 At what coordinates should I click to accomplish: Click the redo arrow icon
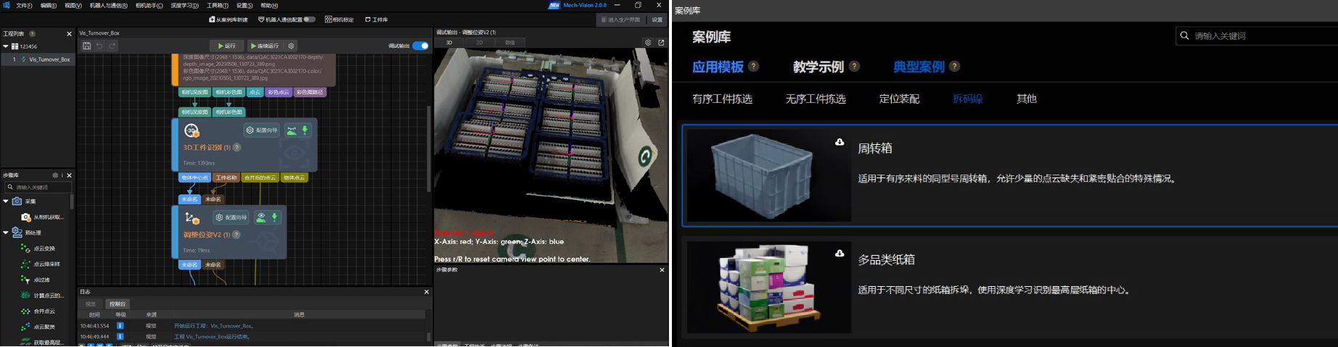pos(112,46)
